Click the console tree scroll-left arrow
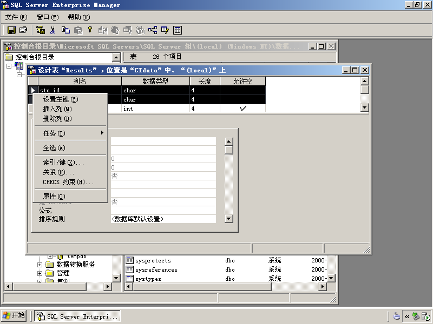Image resolution: width=433 pixels, height=324 pixels. 8,287
